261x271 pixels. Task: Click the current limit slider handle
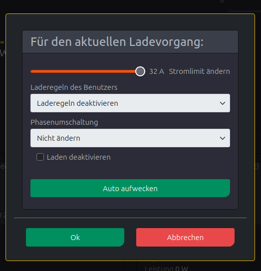(140, 71)
